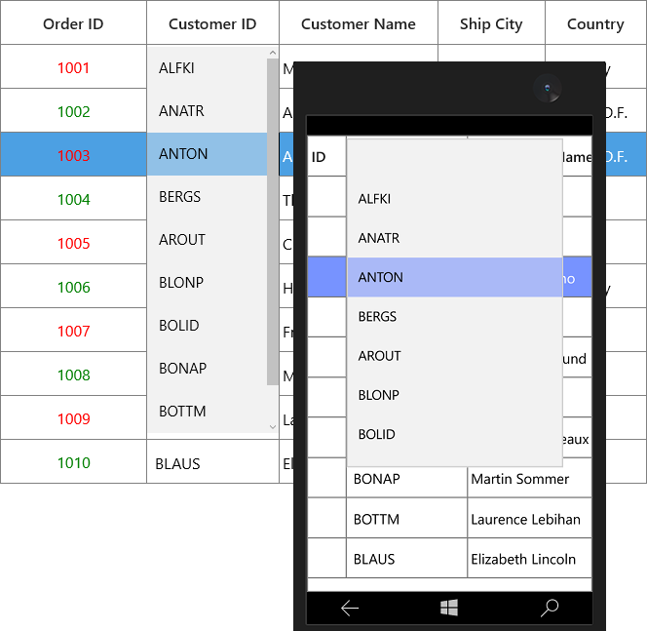The width and height of the screenshot is (647, 631).
Task: Select AROUT in desktop dropdown list
Action: [208, 240]
